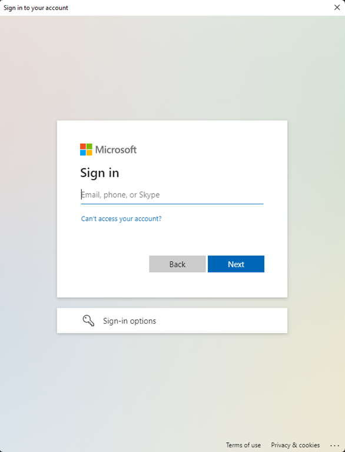345x452 pixels.
Task: Click the blue Next button
Action: [236, 264]
